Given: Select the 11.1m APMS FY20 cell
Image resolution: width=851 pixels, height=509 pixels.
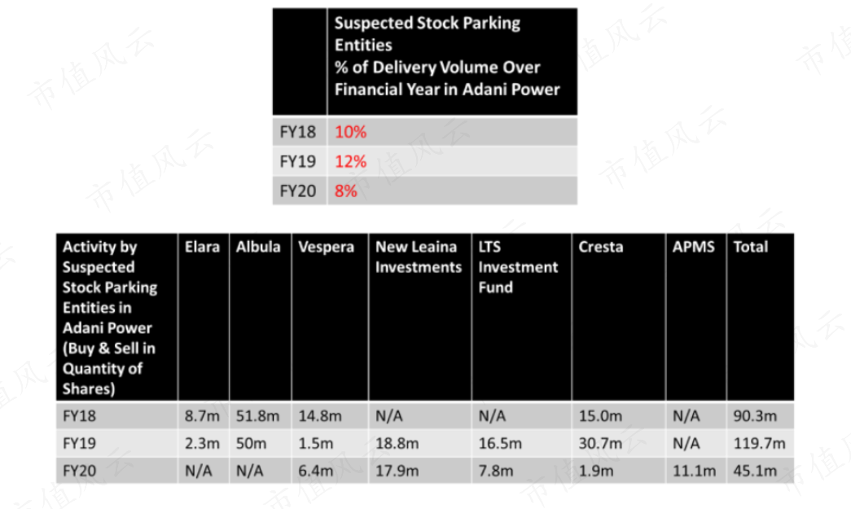Looking at the screenshot, I should (696, 471).
